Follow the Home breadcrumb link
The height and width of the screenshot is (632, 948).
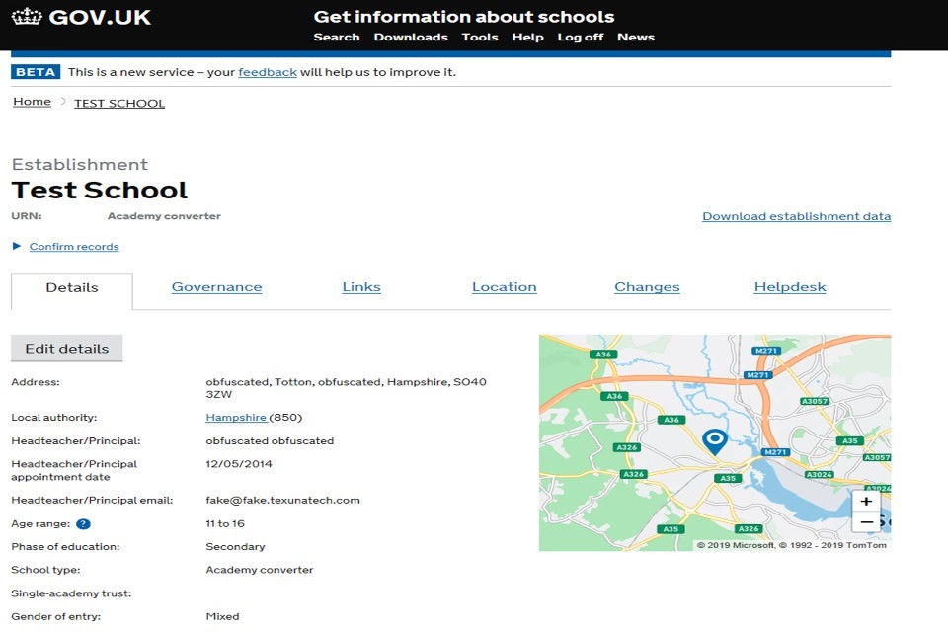[32, 102]
